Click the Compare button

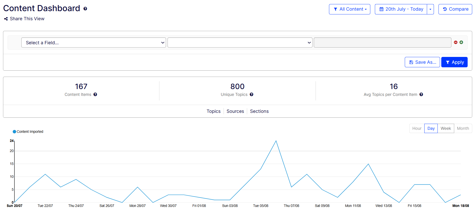pyautogui.click(x=455, y=9)
